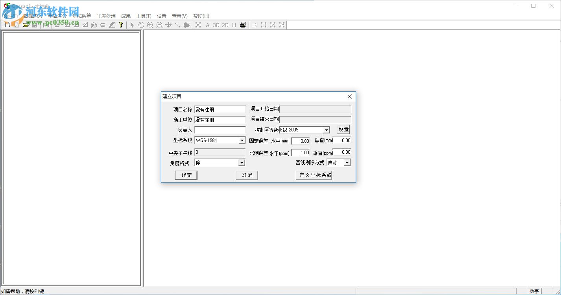Click the yellow question mark help icon

pos(121,25)
